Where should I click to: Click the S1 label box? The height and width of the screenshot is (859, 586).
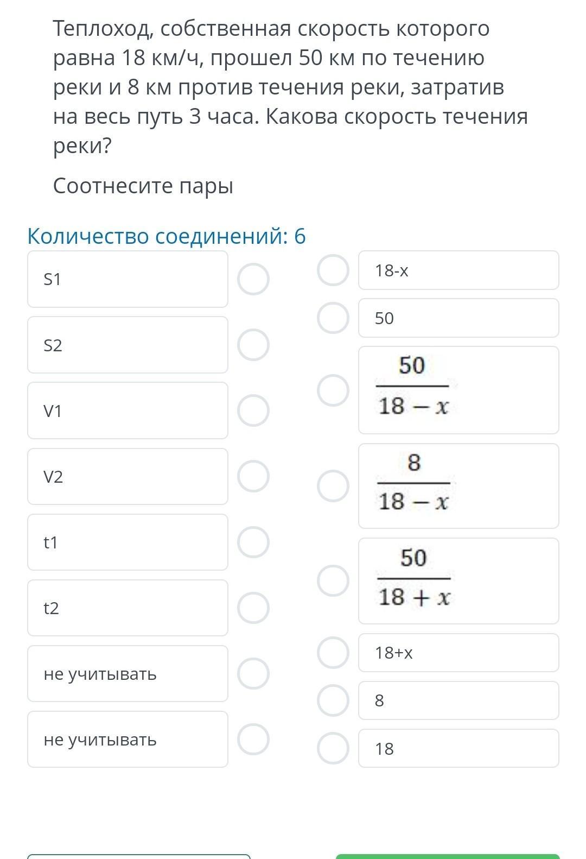[x=128, y=279]
